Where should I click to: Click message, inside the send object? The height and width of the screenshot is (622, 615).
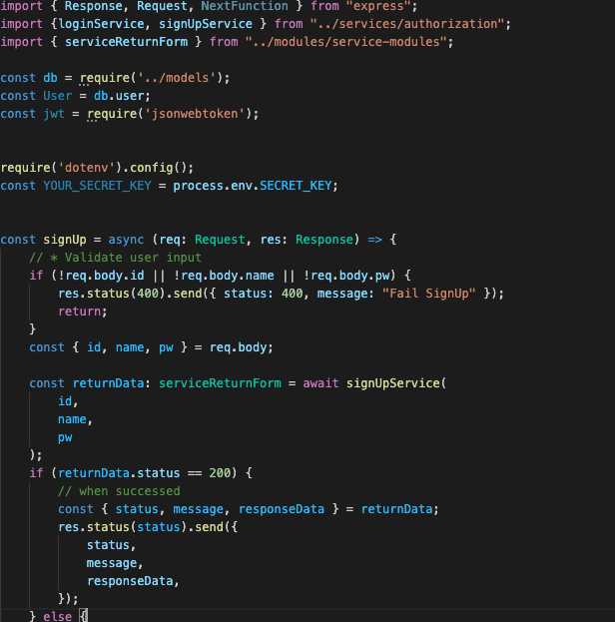tap(114, 563)
